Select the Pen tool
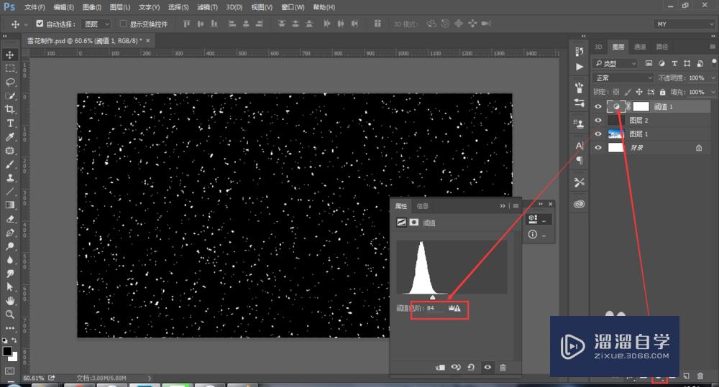 tap(9, 233)
